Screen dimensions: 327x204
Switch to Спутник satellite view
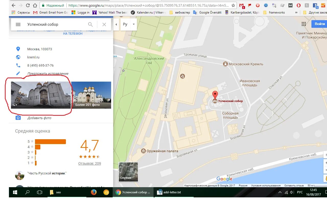click(x=129, y=172)
